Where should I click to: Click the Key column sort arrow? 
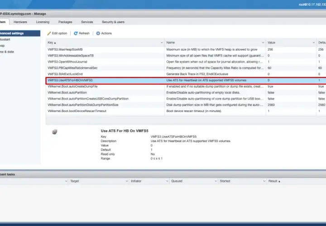(x=55, y=43)
